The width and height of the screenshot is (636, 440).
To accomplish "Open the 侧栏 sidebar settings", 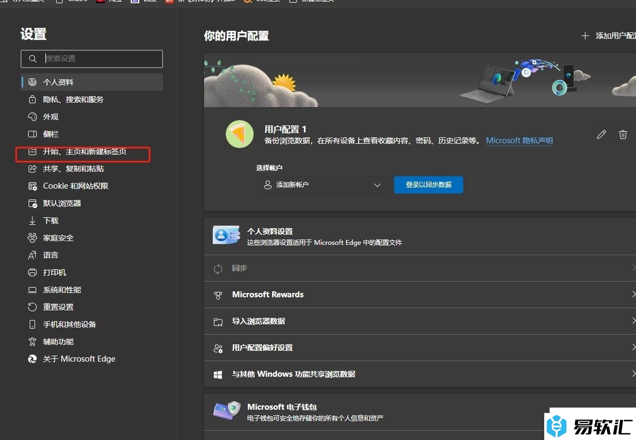I will (92, 134).
